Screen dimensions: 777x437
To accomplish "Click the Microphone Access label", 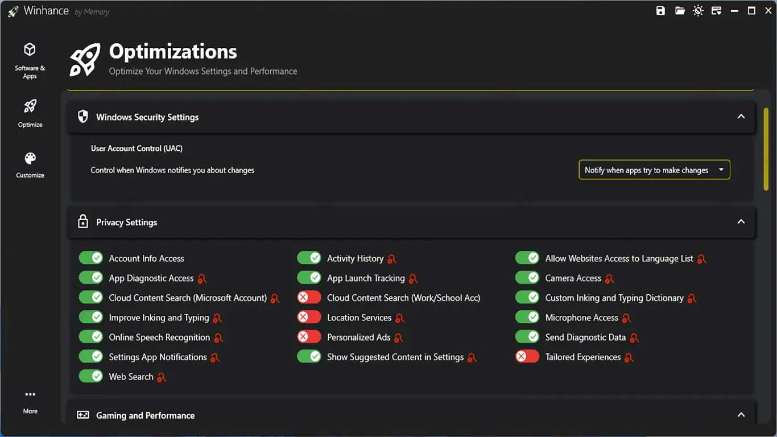I will pos(581,318).
